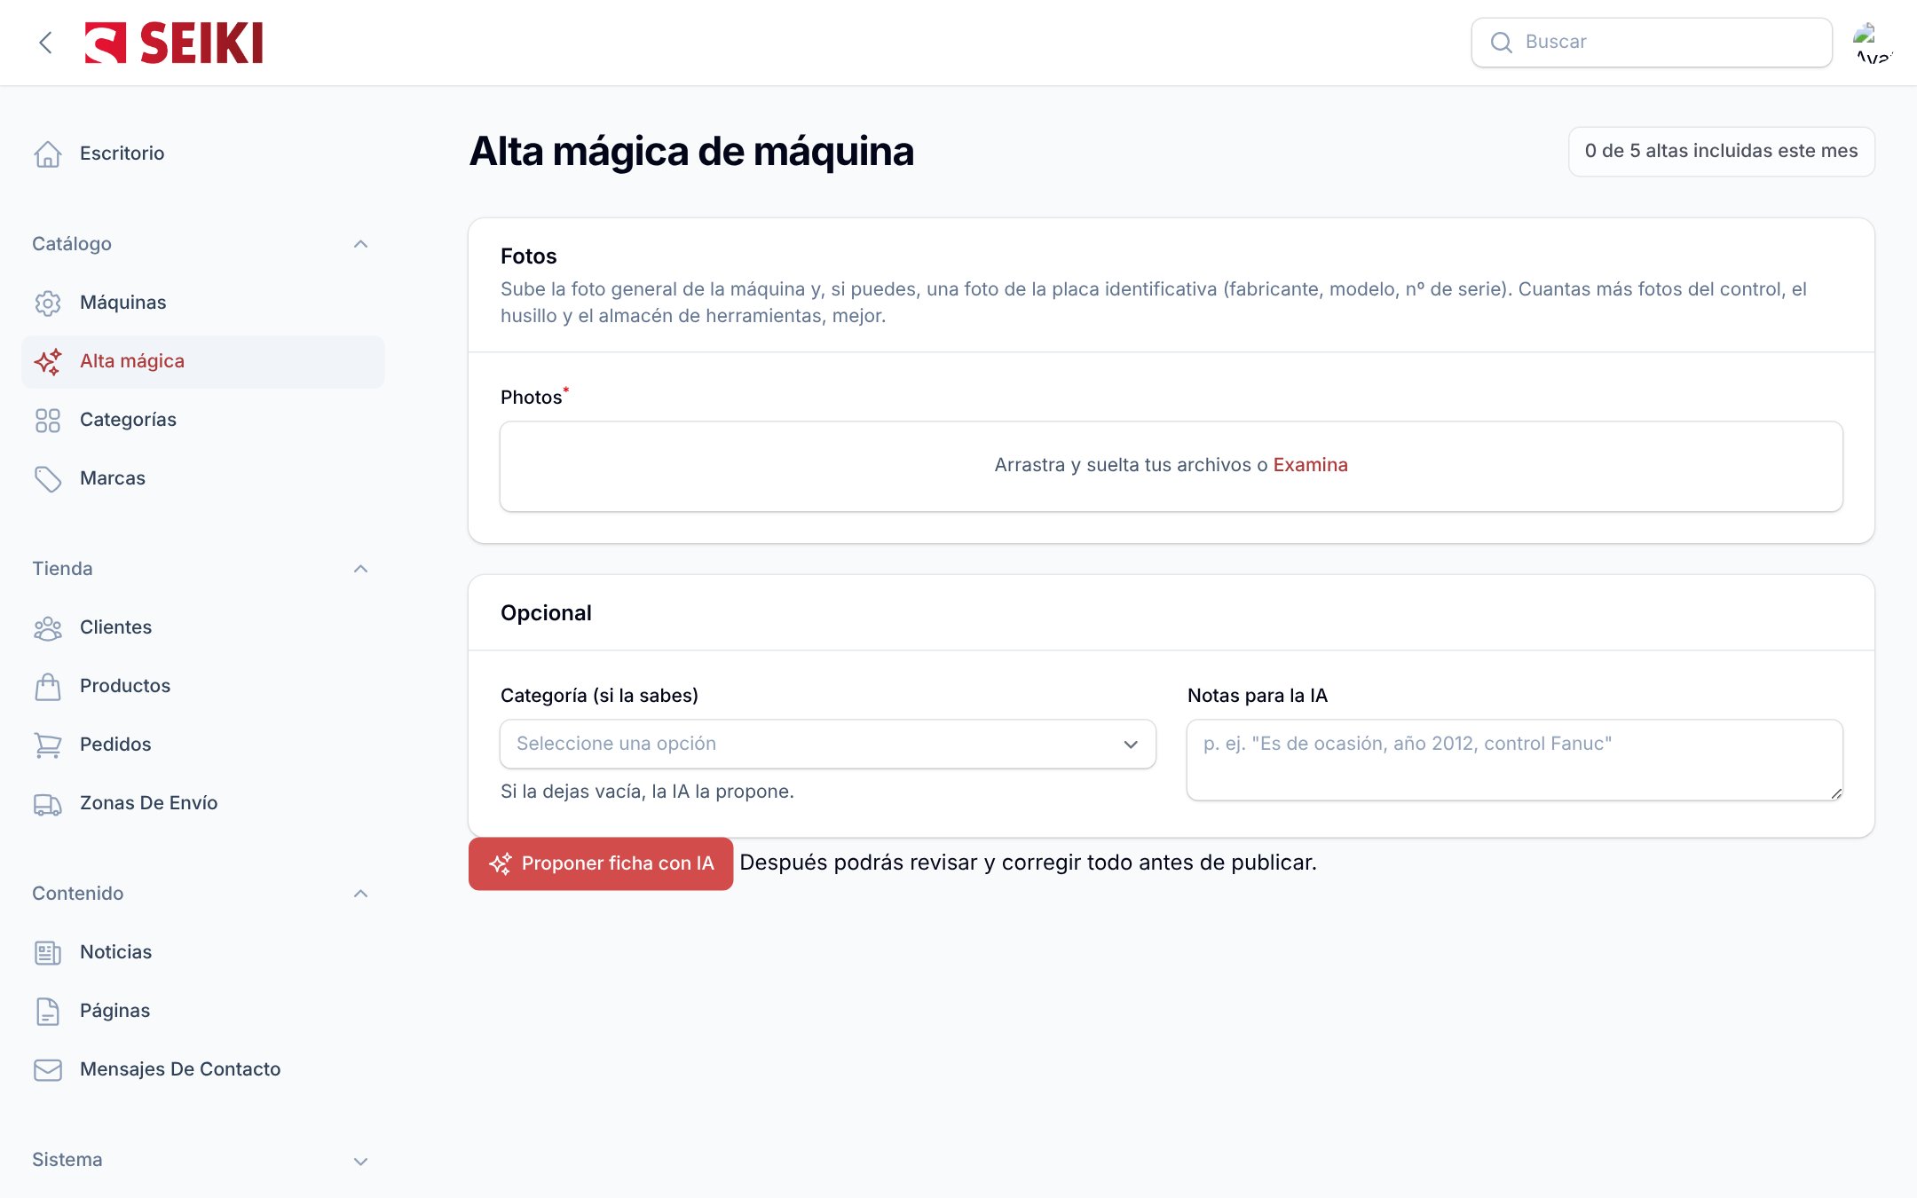The height and width of the screenshot is (1198, 1917).
Task: Click sparkles icon on Proponer ficha button
Action: pos(501,863)
